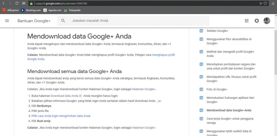Click the step text Pilih jenis file

tap(40, 111)
